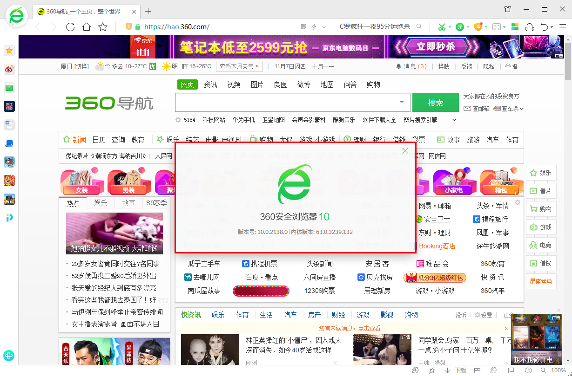572x376 pixels.
Task: Click the green 搜索 button
Action: (x=436, y=102)
